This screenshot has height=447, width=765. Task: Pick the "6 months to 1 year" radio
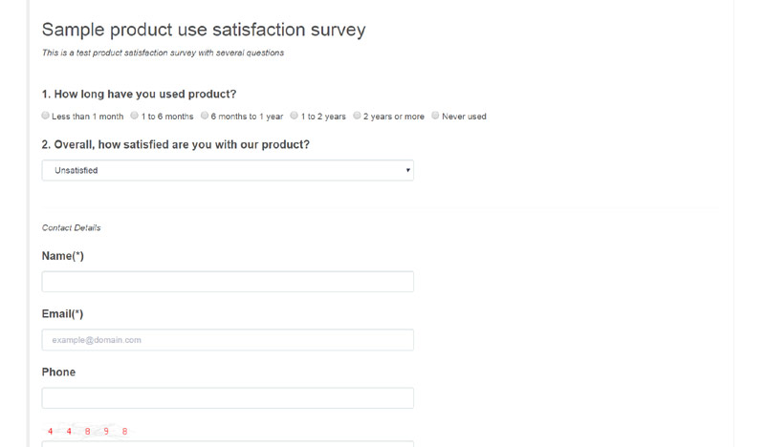click(x=205, y=116)
